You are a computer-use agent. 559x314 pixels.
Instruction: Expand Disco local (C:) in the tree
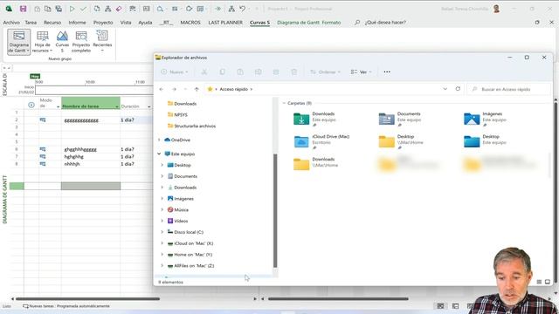coord(162,232)
